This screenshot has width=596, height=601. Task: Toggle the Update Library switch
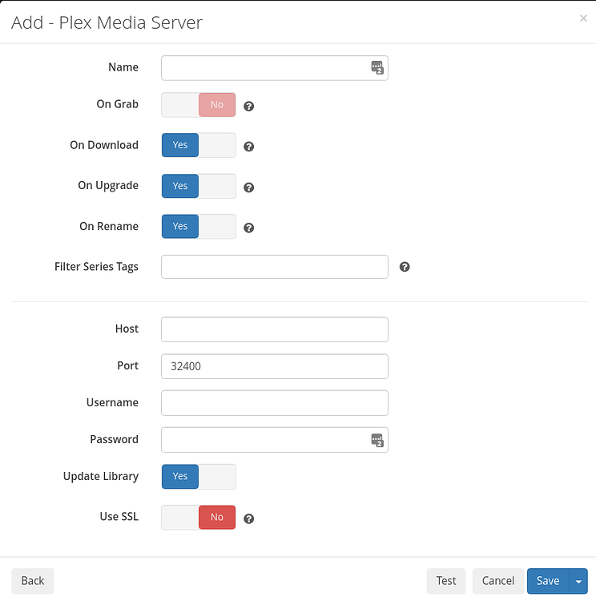point(199,477)
